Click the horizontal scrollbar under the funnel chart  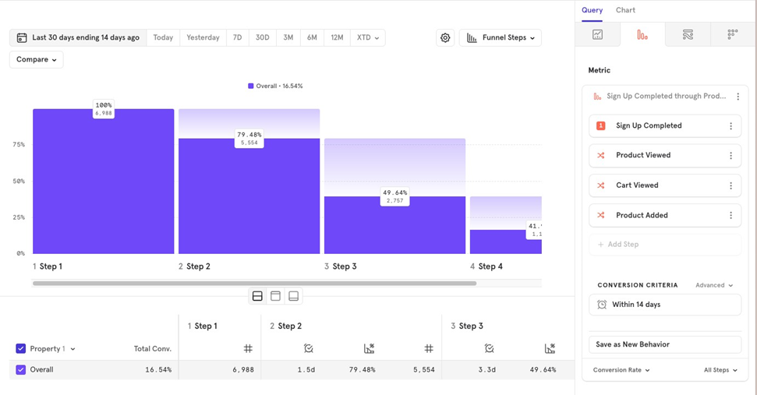pos(254,284)
